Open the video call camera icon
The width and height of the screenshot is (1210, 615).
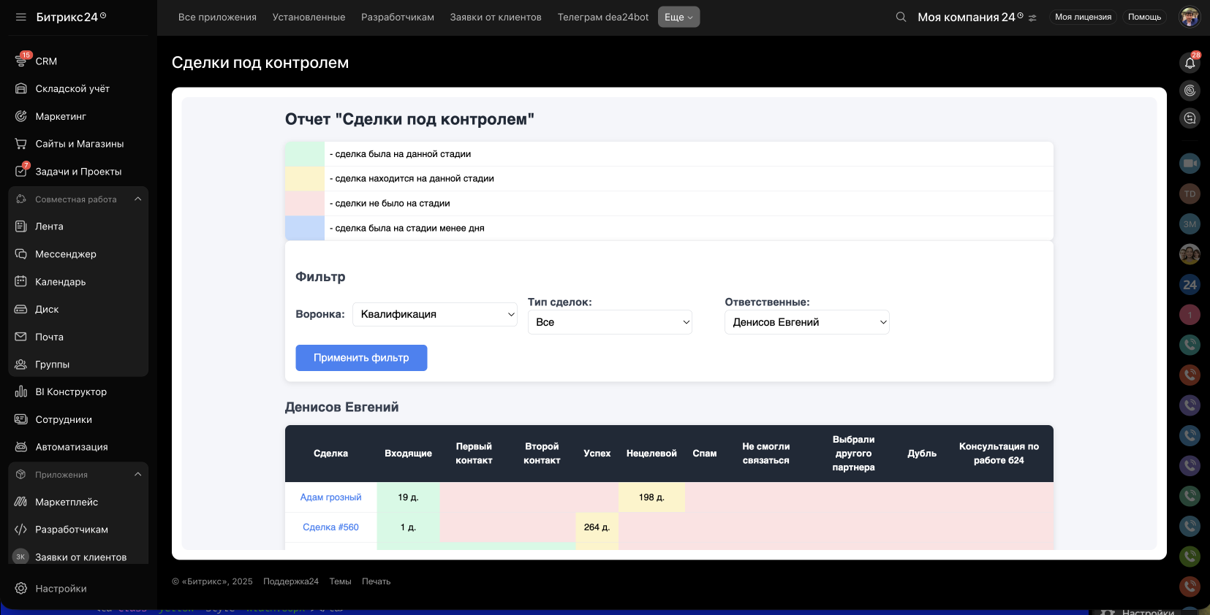coord(1190,164)
